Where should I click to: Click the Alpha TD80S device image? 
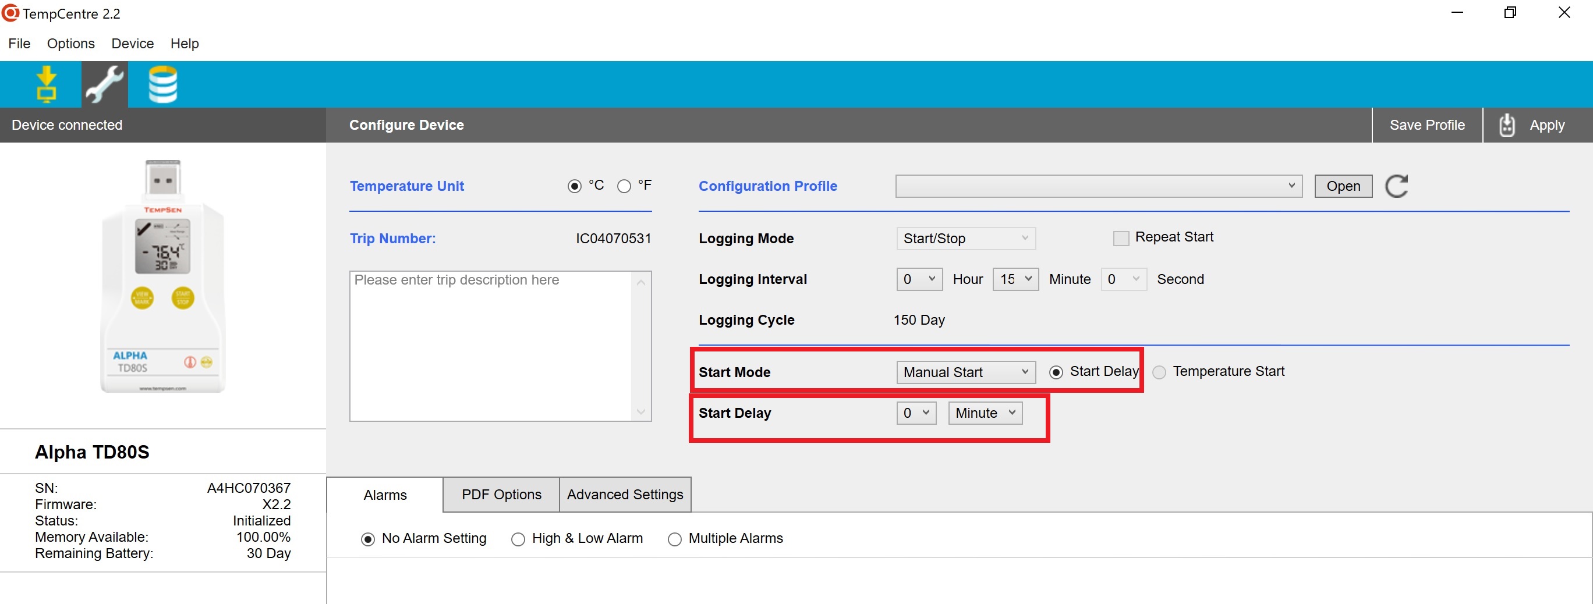pyautogui.click(x=163, y=276)
